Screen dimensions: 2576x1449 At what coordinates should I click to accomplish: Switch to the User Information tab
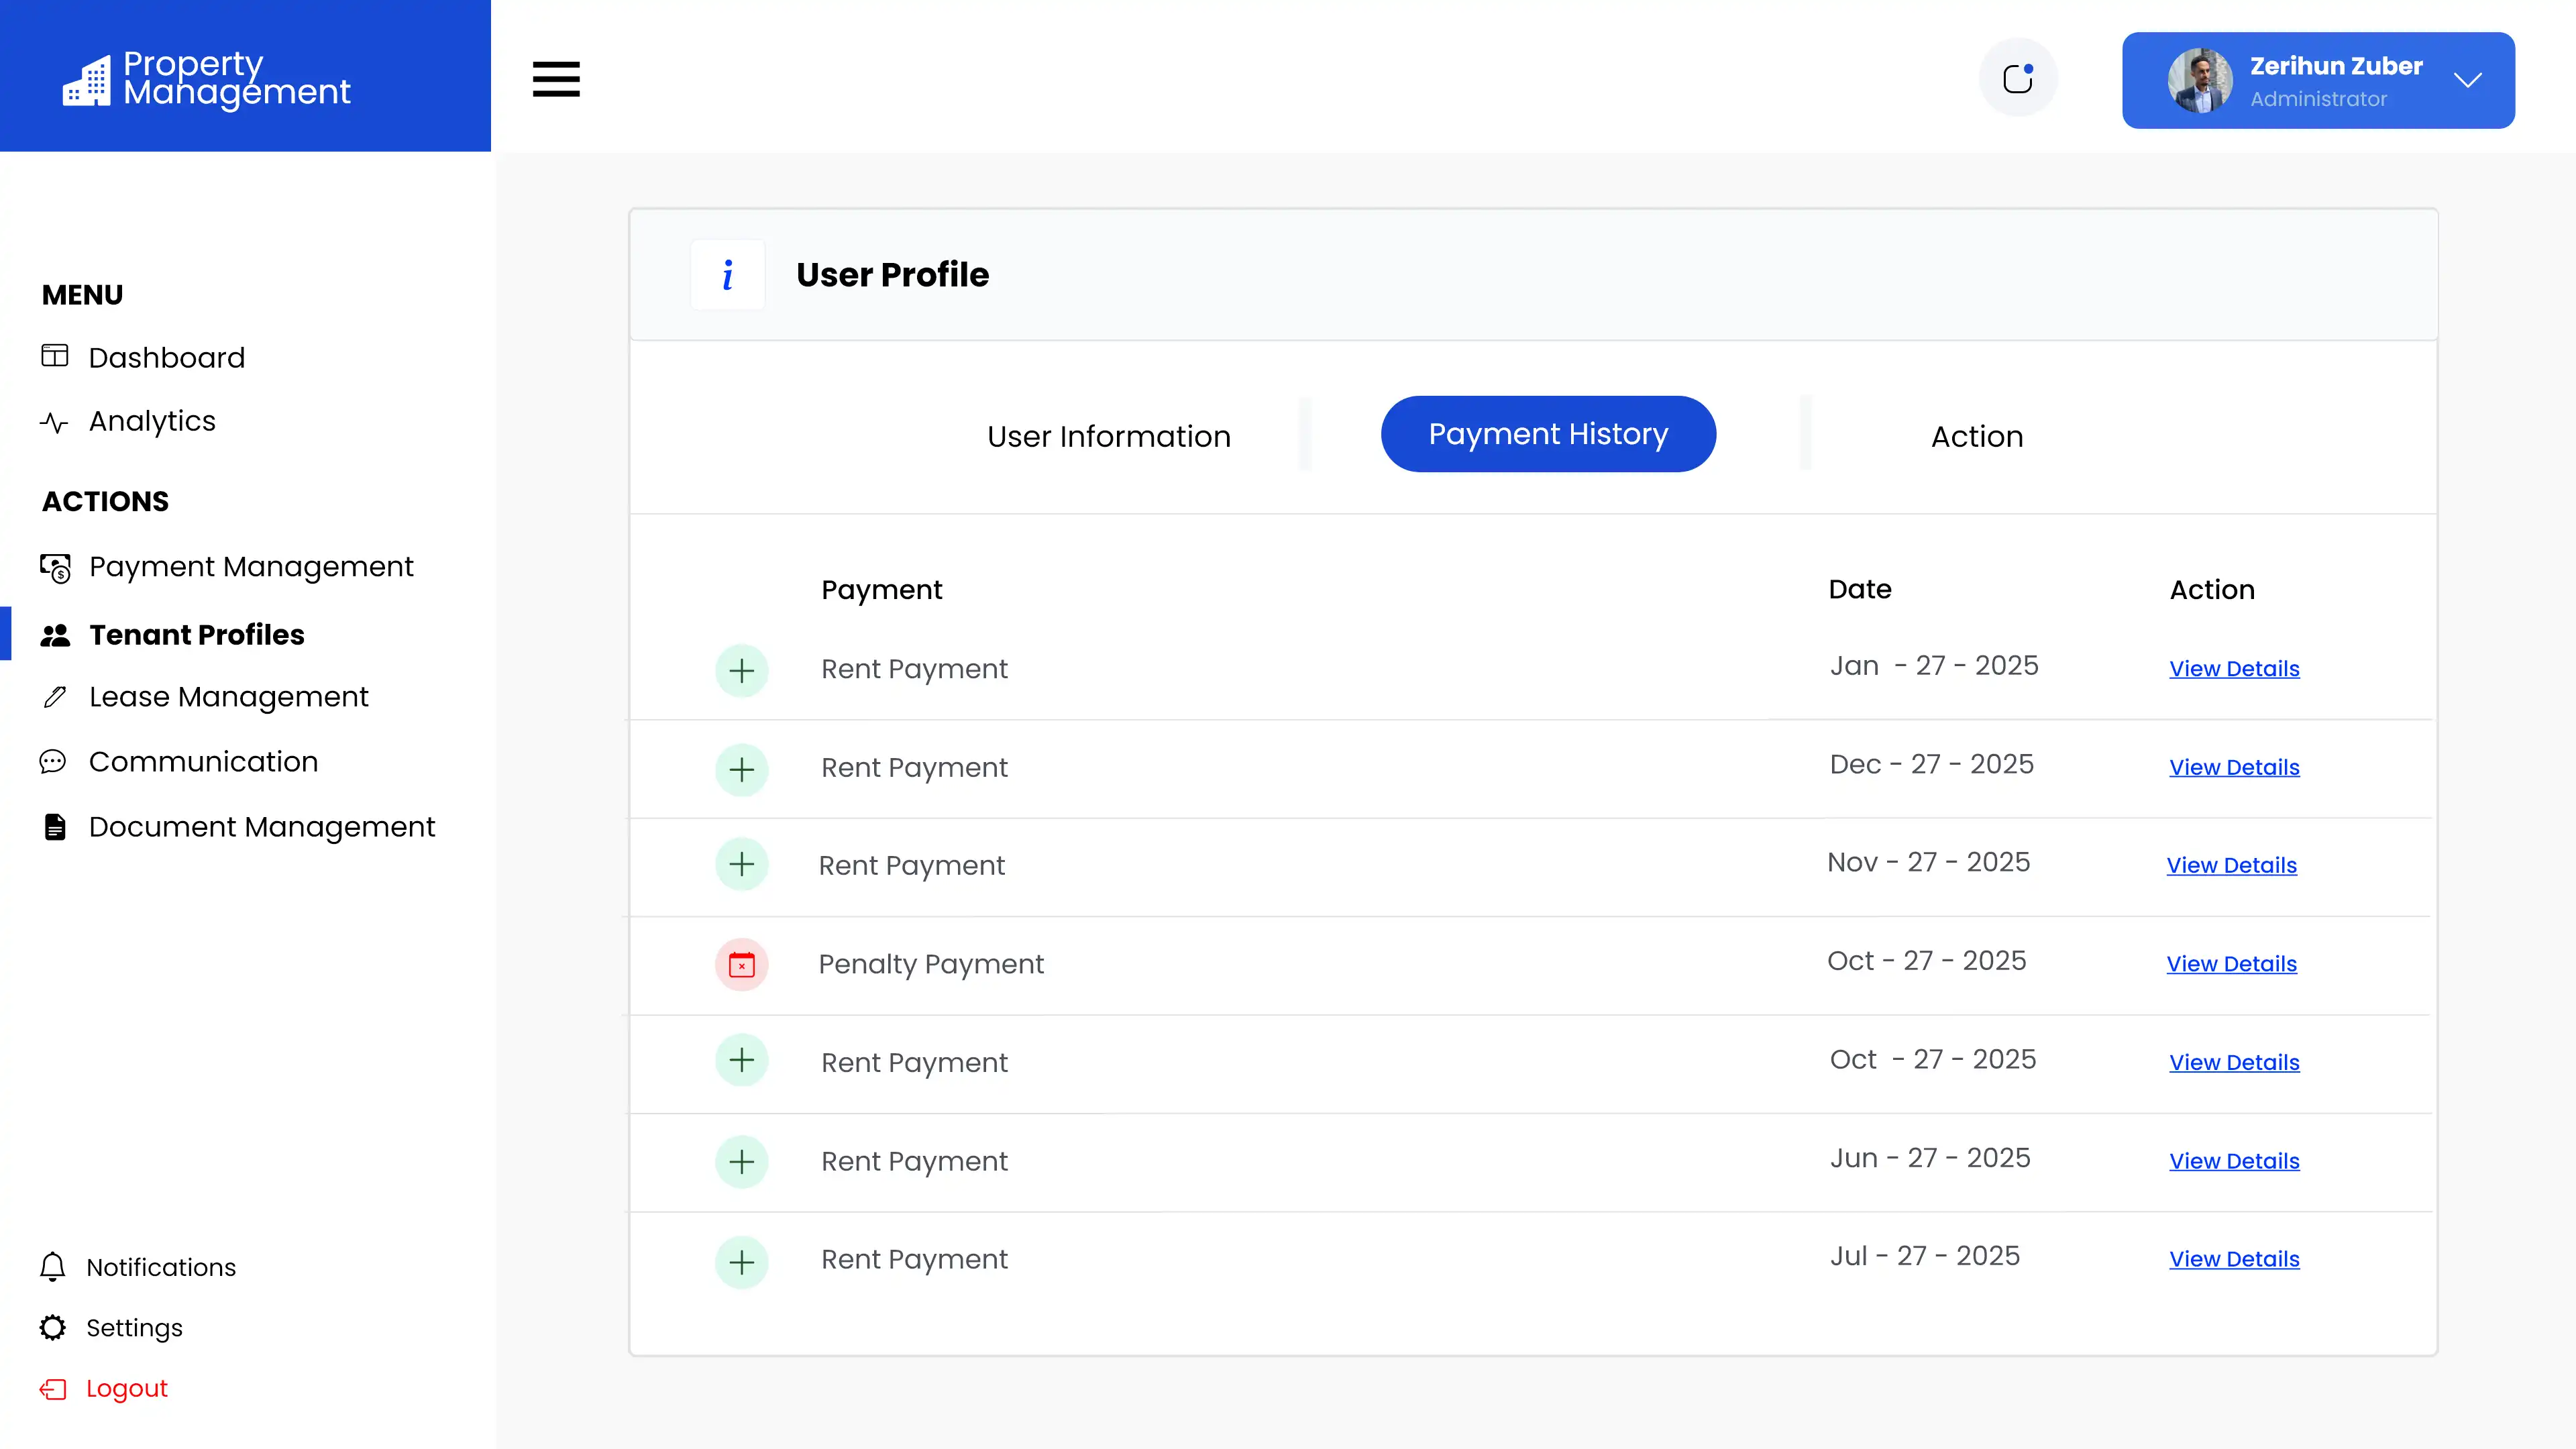(1108, 436)
